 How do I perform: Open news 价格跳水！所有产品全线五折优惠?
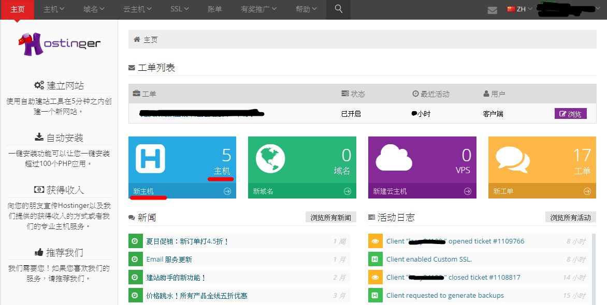tap(197, 296)
